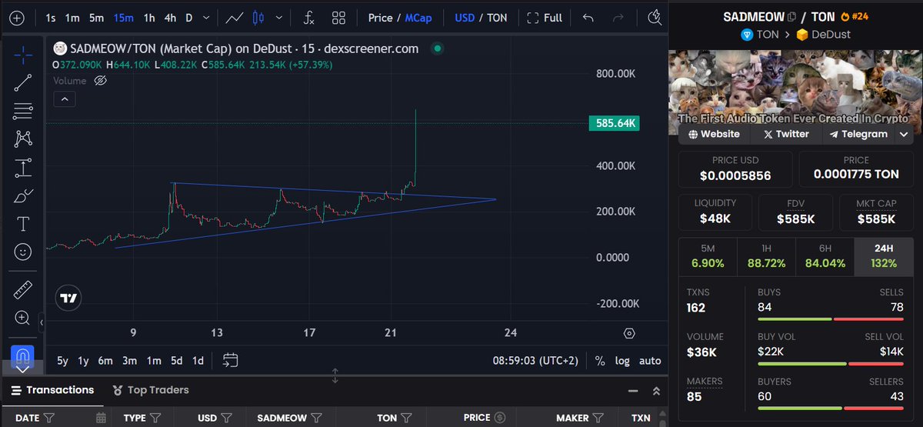Select the ruler measure tool
923x427 pixels.
[x=23, y=290]
